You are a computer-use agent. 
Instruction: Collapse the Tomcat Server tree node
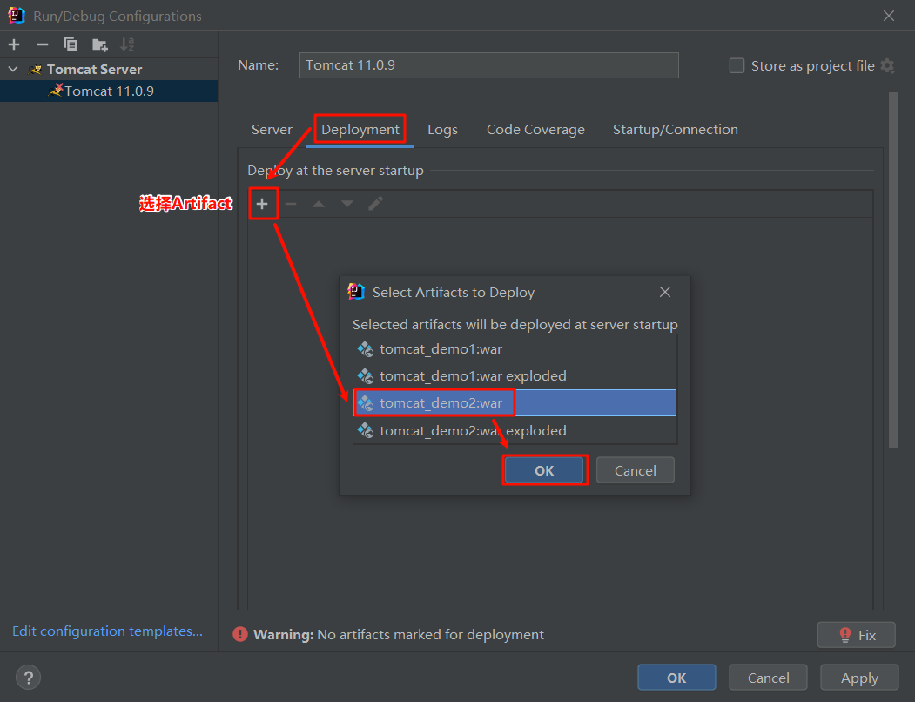pos(13,69)
